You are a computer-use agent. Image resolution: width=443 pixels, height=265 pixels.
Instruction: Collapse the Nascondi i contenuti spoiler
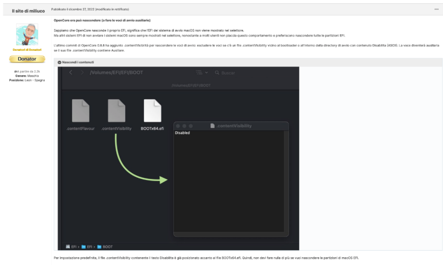(76, 62)
